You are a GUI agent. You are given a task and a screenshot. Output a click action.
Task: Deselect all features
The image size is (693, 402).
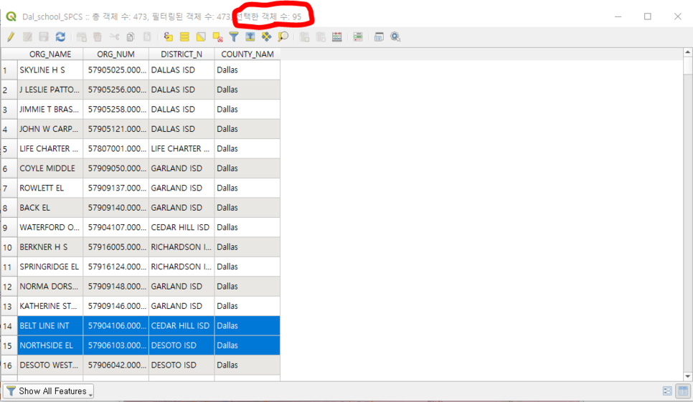(x=217, y=37)
